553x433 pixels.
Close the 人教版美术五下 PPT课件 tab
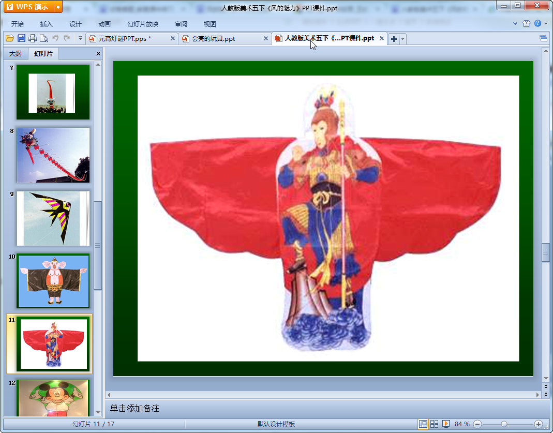coord(381,38)
